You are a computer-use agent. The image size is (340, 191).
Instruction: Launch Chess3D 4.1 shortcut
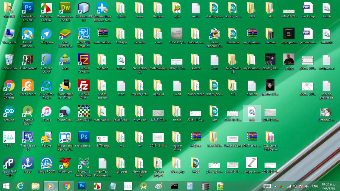pyautogui.click(x=84, y=114)
